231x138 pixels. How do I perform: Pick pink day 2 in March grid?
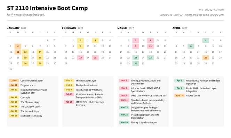136,40
